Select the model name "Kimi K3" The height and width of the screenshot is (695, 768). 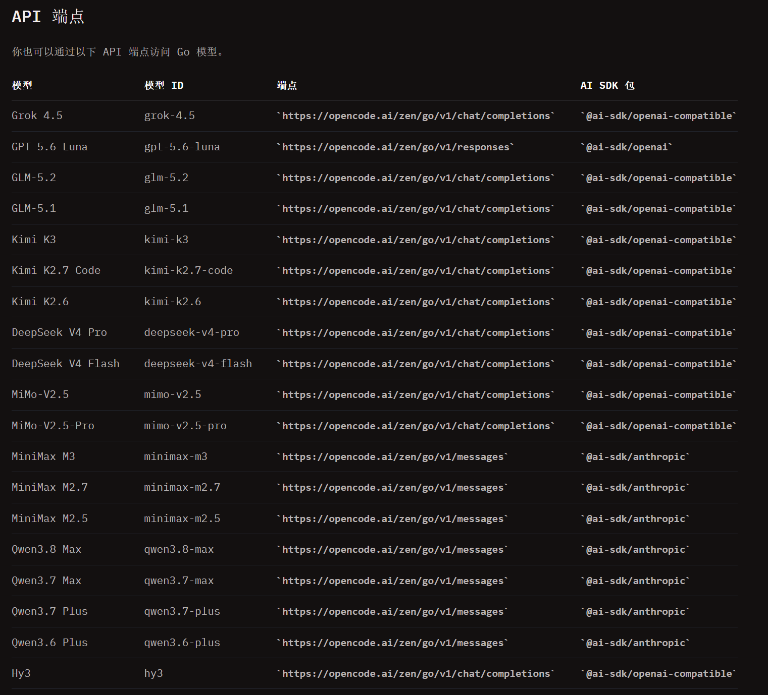34,240
